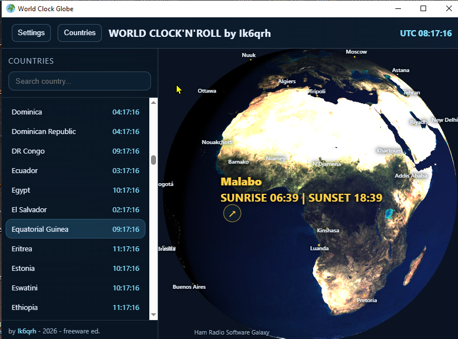Click the scroll-down arrow below the country list
Viewport: 458px width, 339px height.
click(x=153, y=314)
